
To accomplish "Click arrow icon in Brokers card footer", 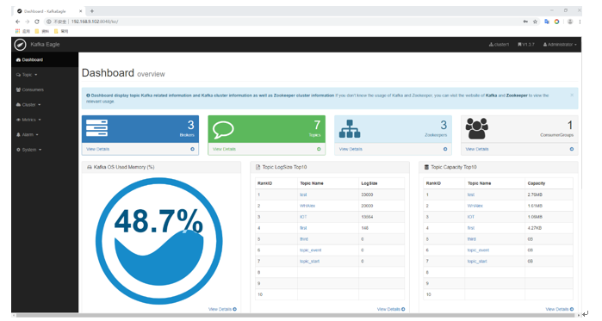I will click(x=192, y=149).
